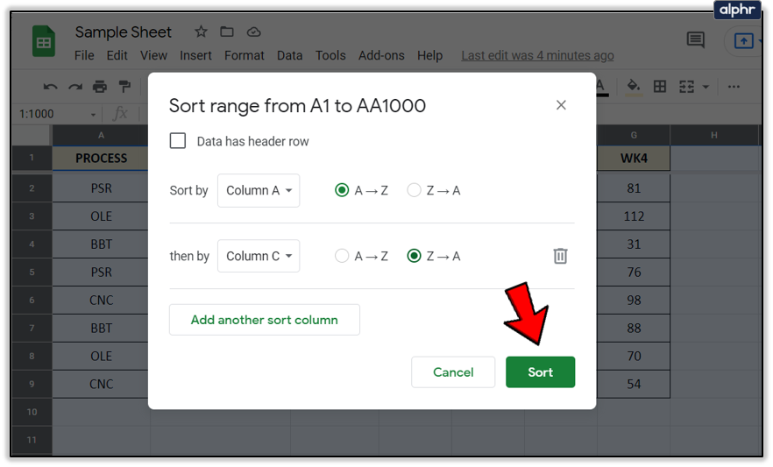Click the green Sort button

[540, 372]
